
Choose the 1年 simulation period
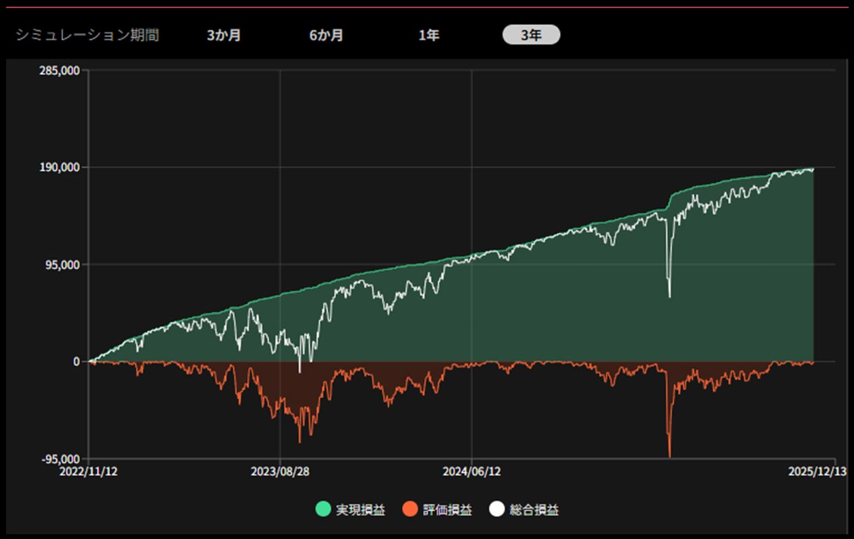pos(428,35)
